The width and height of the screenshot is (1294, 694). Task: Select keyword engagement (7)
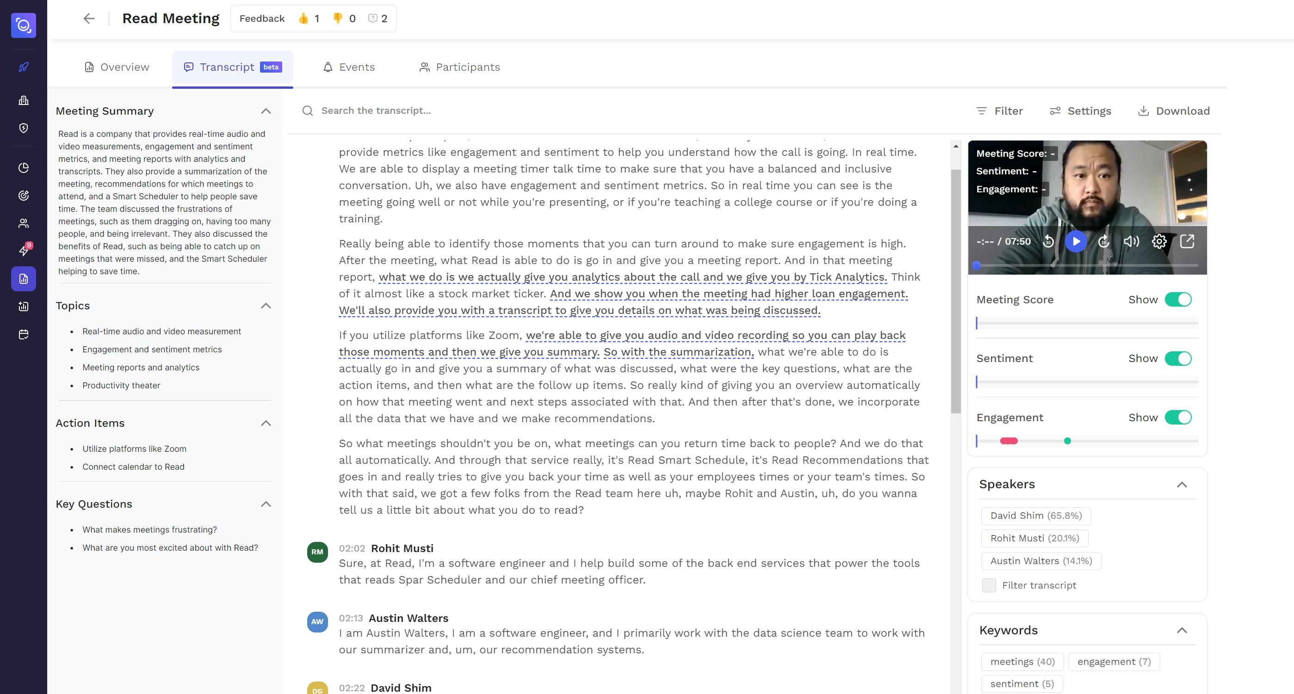coord(1114,662)
